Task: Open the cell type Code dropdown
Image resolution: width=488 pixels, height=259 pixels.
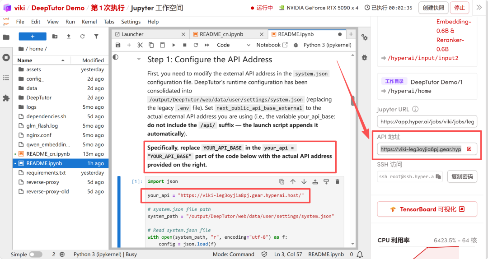Action: coord(234,45)
